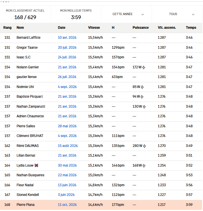Open the 22 mai 2026 date link
This screenshot has height=211, width=203.
click(67, 175)
